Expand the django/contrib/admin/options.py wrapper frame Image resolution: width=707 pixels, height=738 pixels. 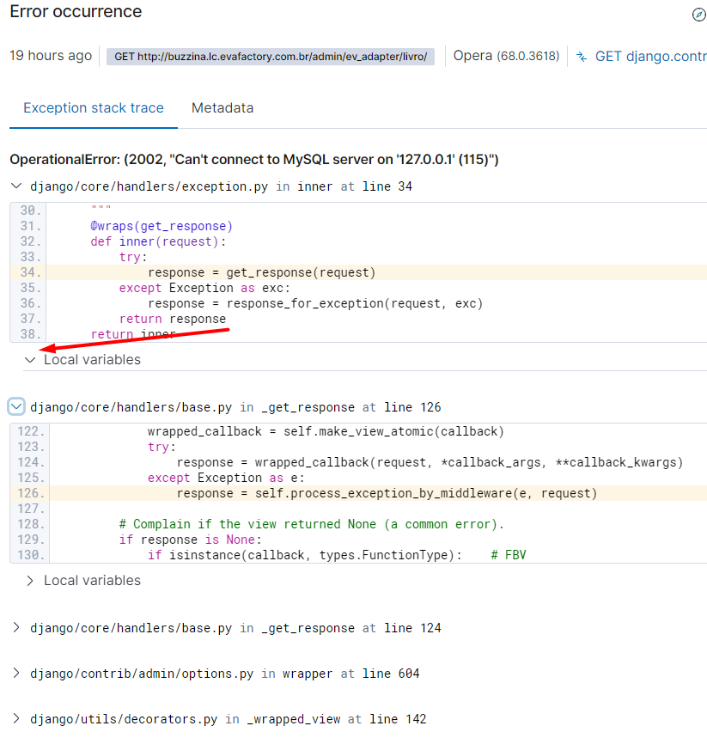point(15,673)
